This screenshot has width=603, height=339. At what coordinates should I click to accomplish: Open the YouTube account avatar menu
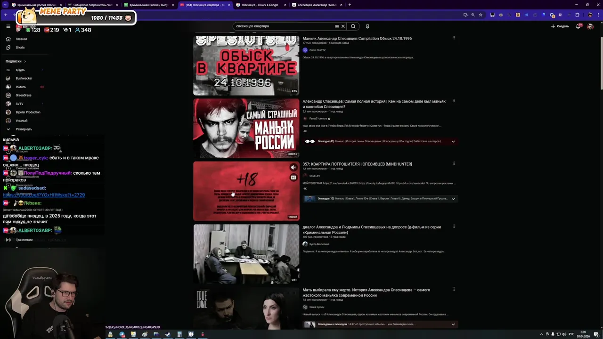click(x=590, y=26)
